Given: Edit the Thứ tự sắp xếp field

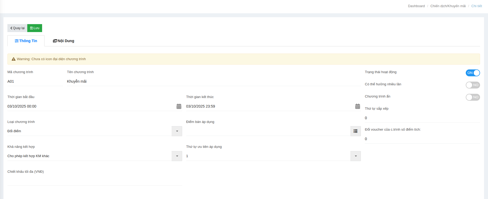Looking at the screenshot, I should coord(422,118).
